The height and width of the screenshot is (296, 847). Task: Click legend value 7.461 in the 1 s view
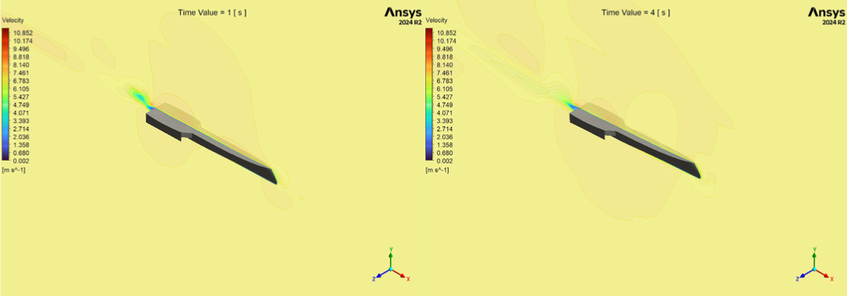click(22, 73)
